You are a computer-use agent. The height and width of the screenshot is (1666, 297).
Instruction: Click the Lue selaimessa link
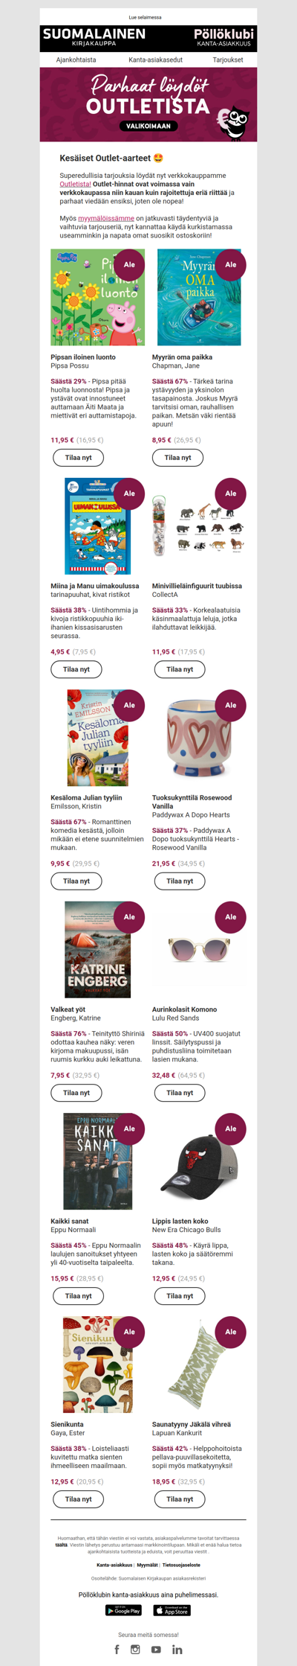145,17
